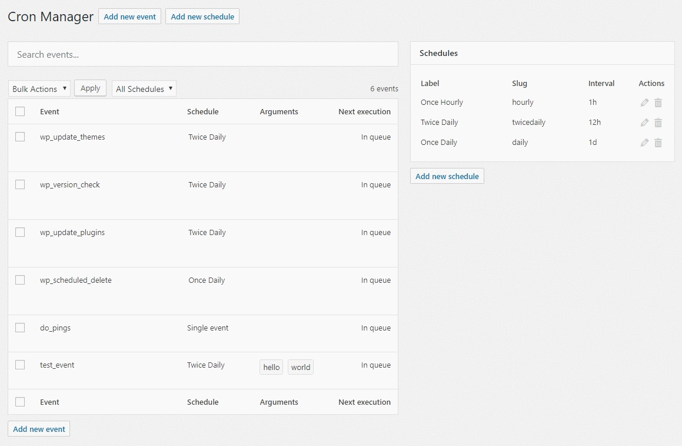Delete the Twice Daily schedule trash icon

[x=658, y=123]
